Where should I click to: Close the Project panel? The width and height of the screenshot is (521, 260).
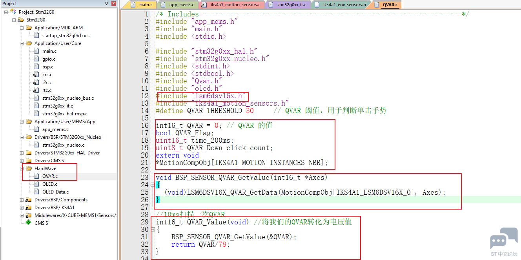click(x=114, y=4)
